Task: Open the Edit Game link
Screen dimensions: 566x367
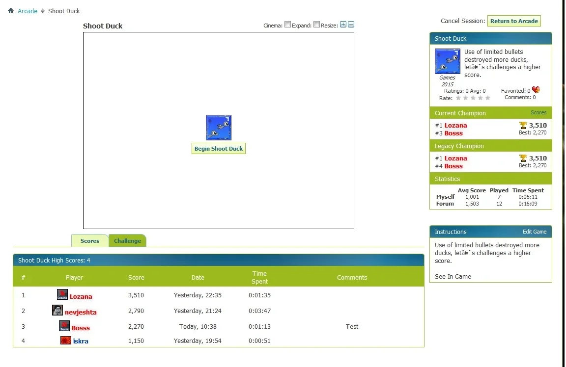Action: pos(534,232)
